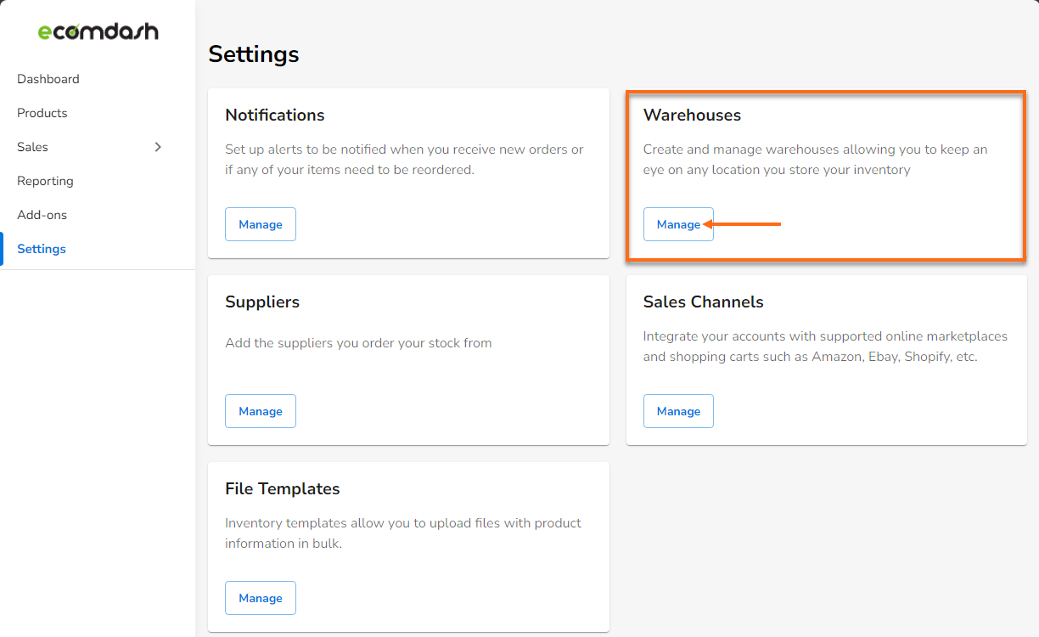Click the Sales sidebar item
The height and width of the screenshot is (637, 1039).
(31, 146)
